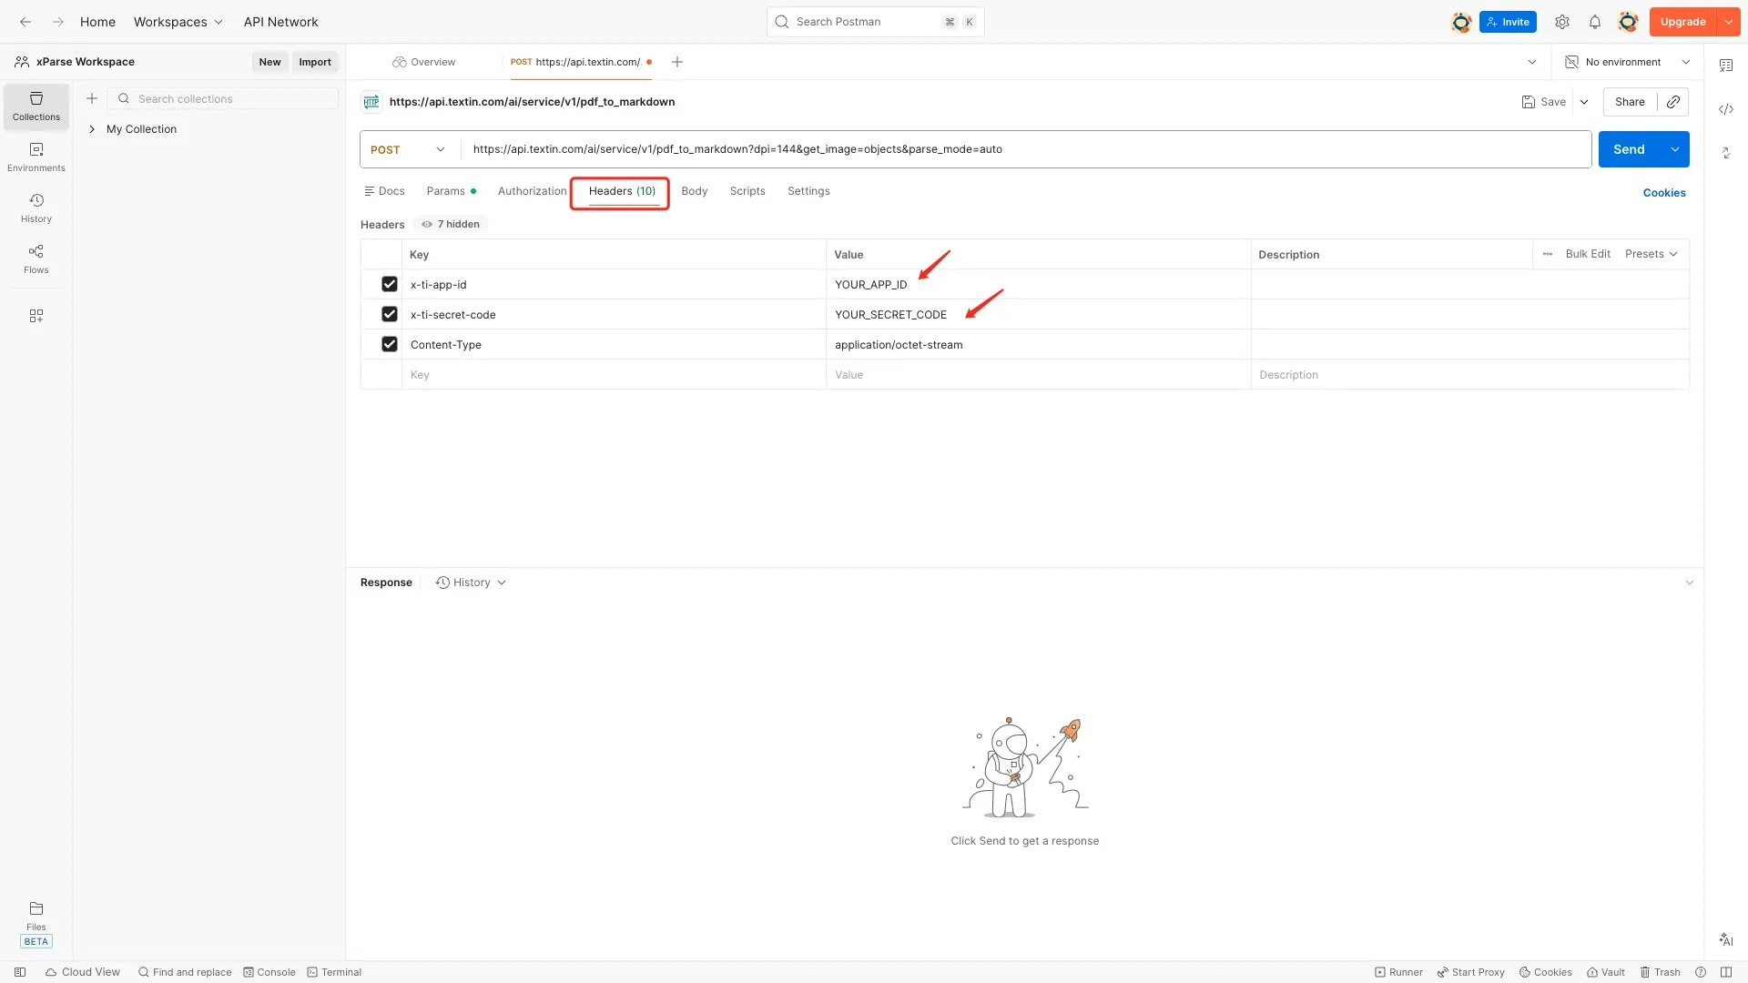Uncheck the x-ti-app-id header checkbox
This screenshot has width=1748, height=983.
coord(389,284)
